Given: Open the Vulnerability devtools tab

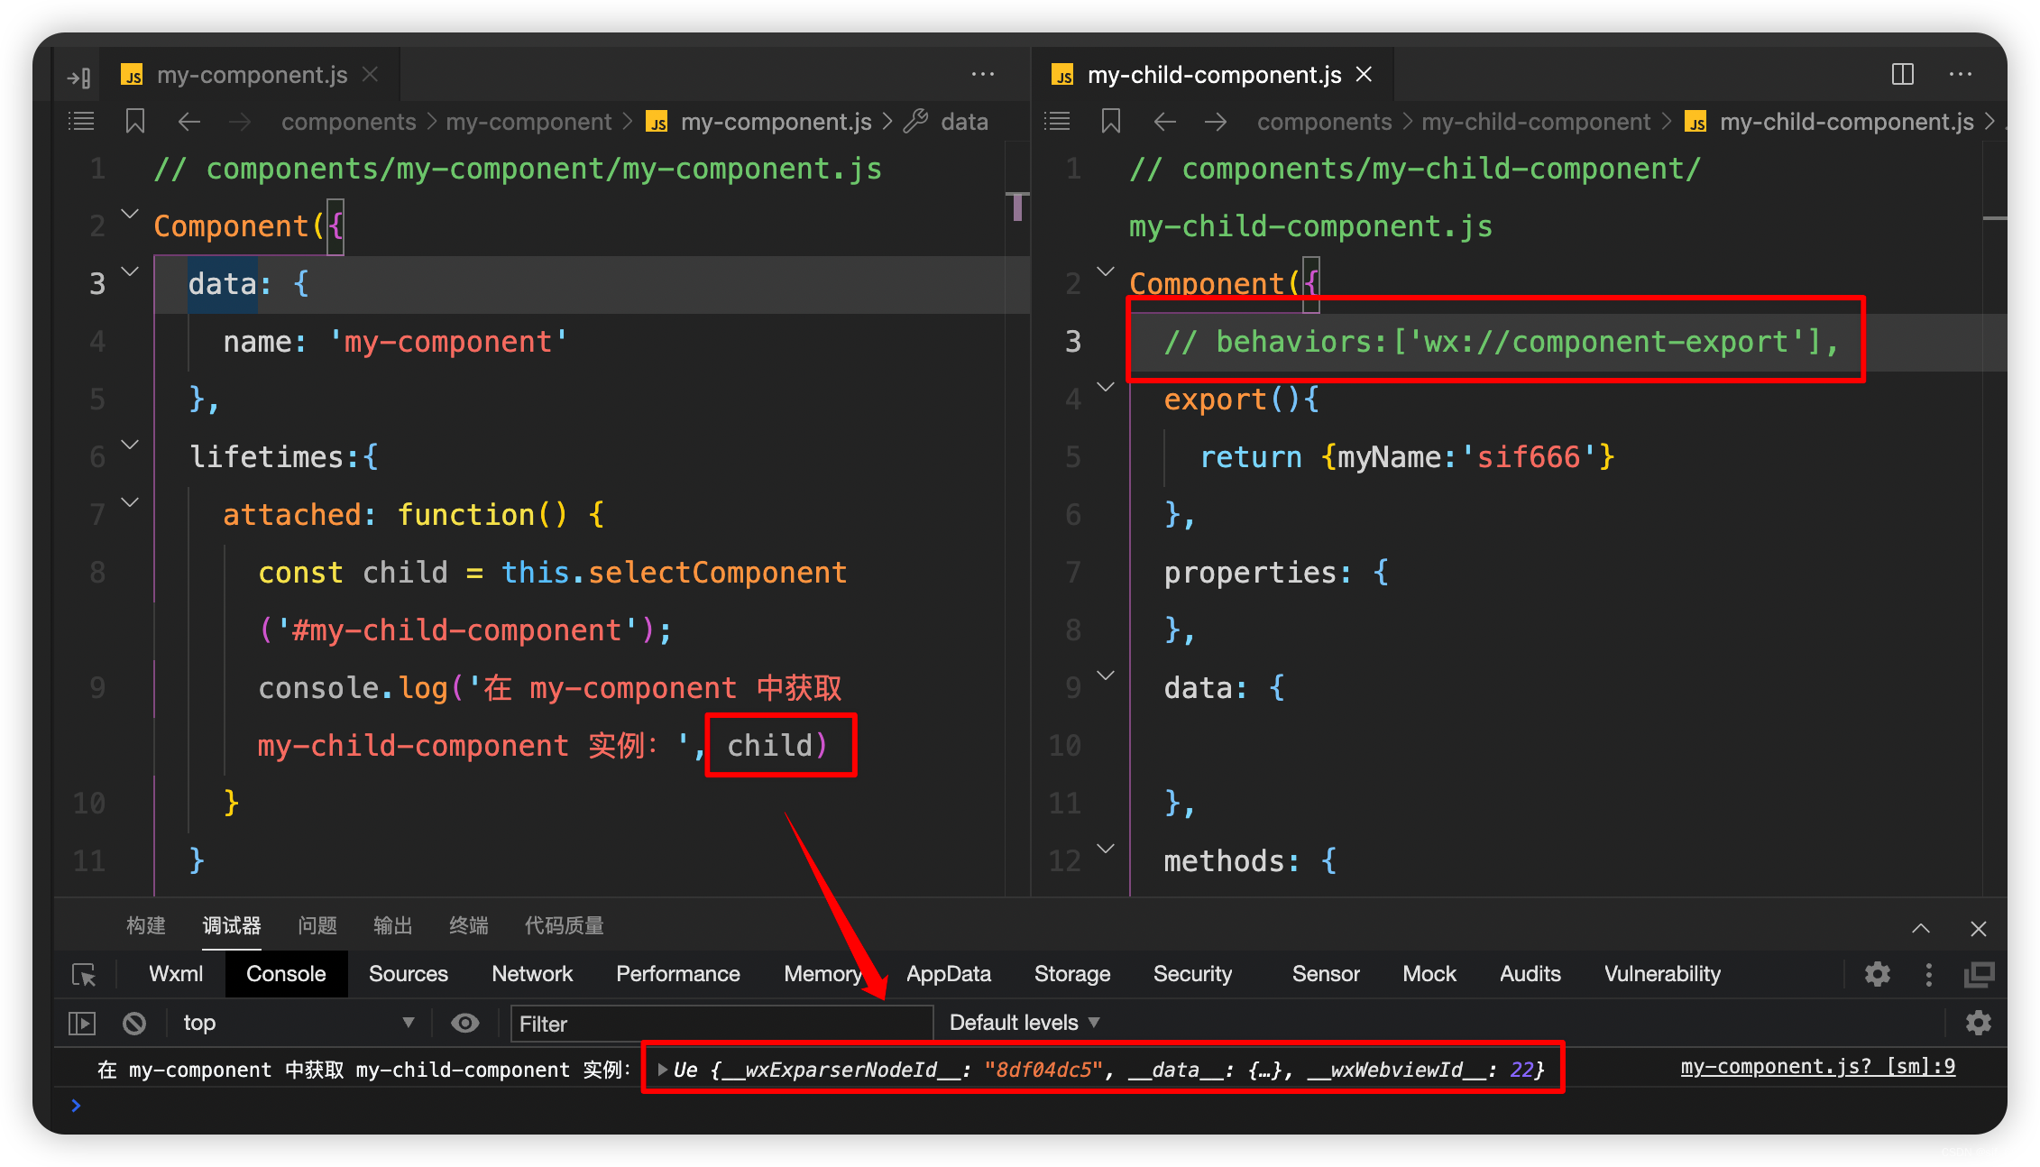Looking at the screenshot, I should coord(1662,974).
